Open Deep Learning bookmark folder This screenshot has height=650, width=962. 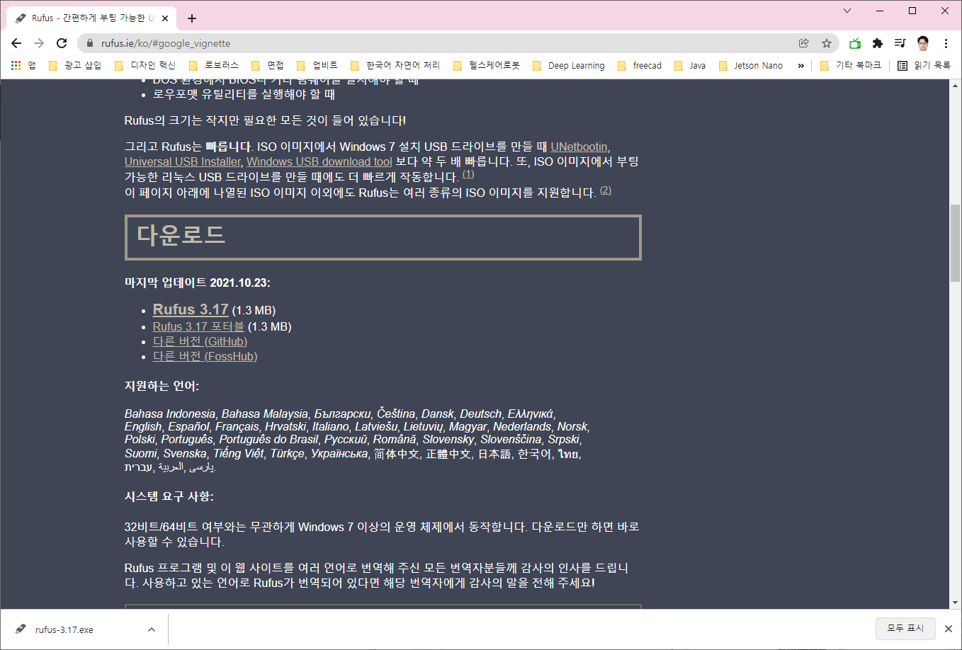569,65
